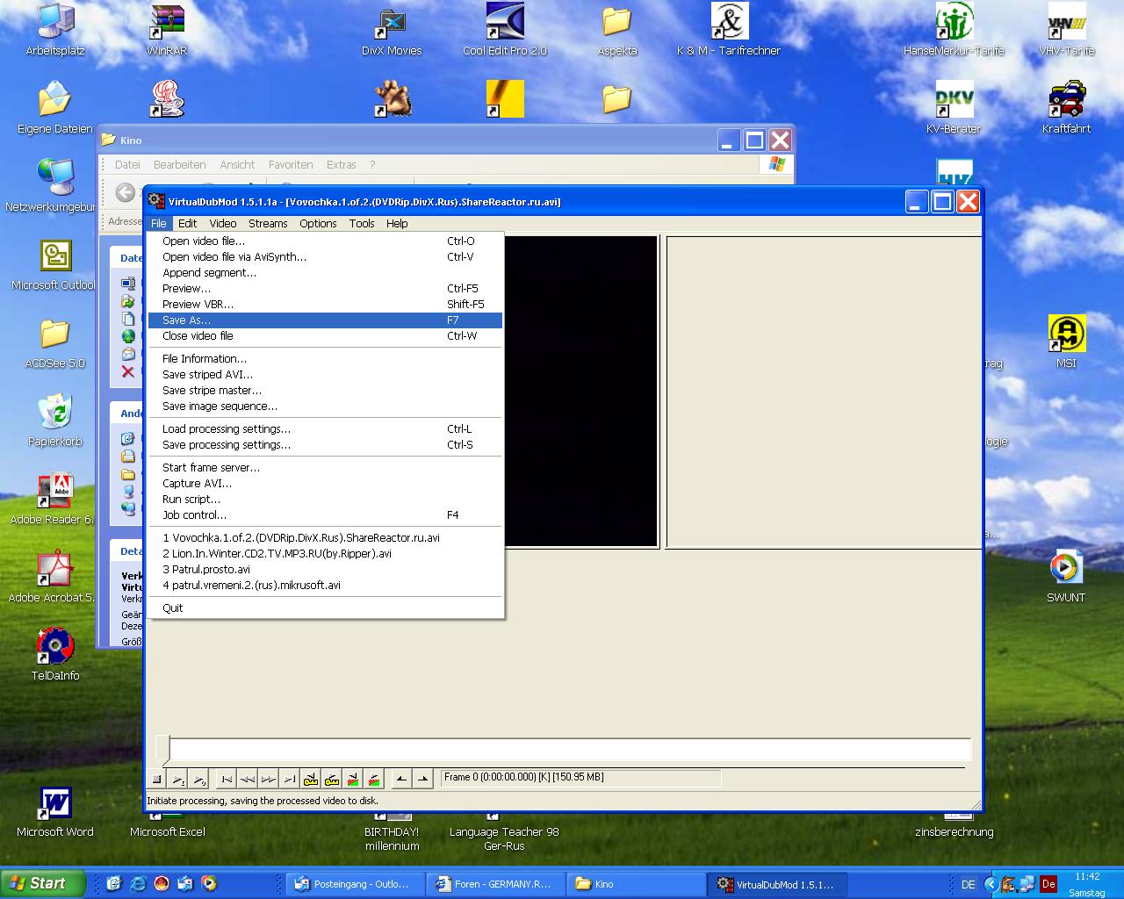Viewport: 1124px width, 899px height.
Task: Select the DivX Movies desktop shortcut
Action: tap(392, 31)
